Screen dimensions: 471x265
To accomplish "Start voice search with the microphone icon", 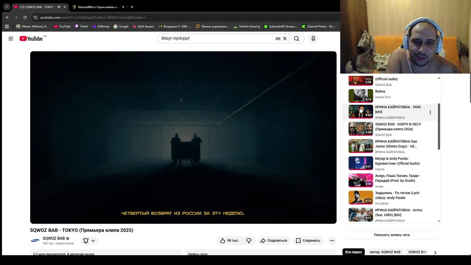I will (x=313, y=39).
